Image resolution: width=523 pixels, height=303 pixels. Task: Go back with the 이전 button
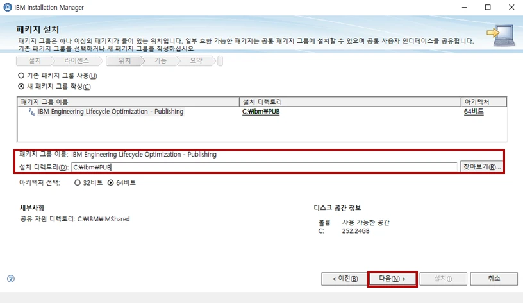pos(345,279)
